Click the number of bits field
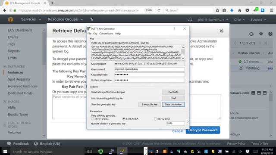Screen dimensions: 276x155 coord(176,124)
